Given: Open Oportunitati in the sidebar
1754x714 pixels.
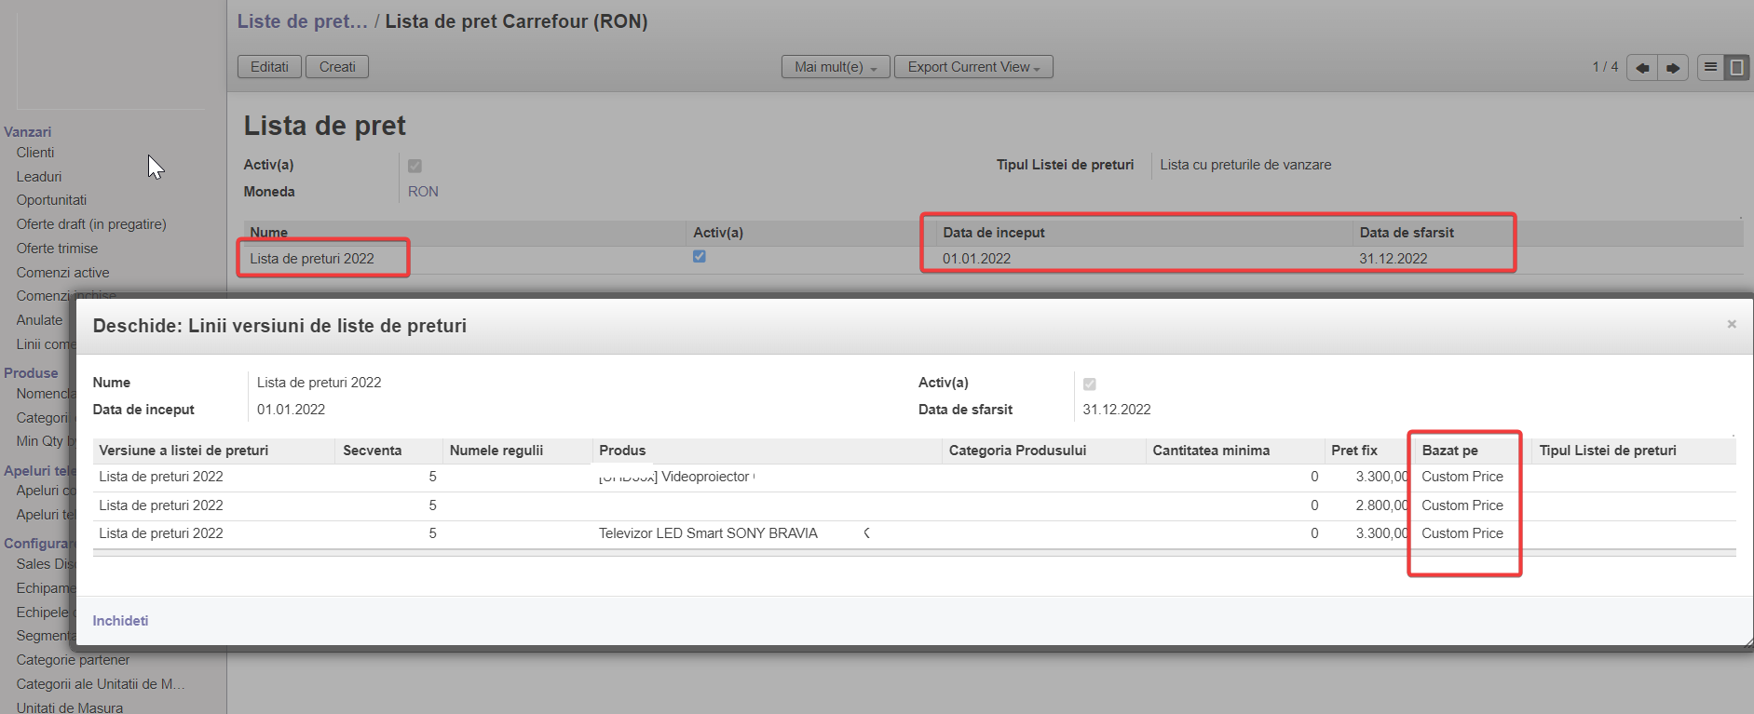Looking at the screenshot, I should tap(51, 200).
